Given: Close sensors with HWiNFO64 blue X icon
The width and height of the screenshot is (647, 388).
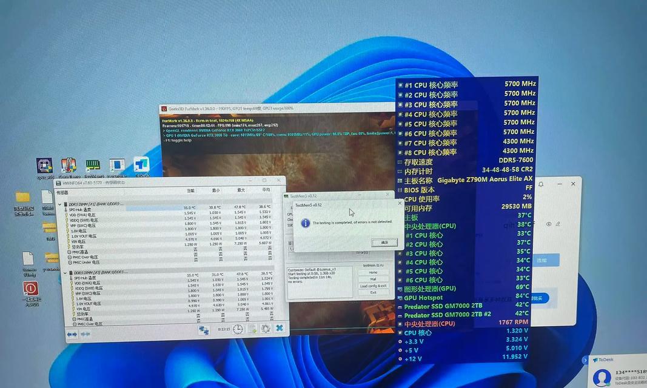Looking at the screenshot, I should (x=280, y=328).
